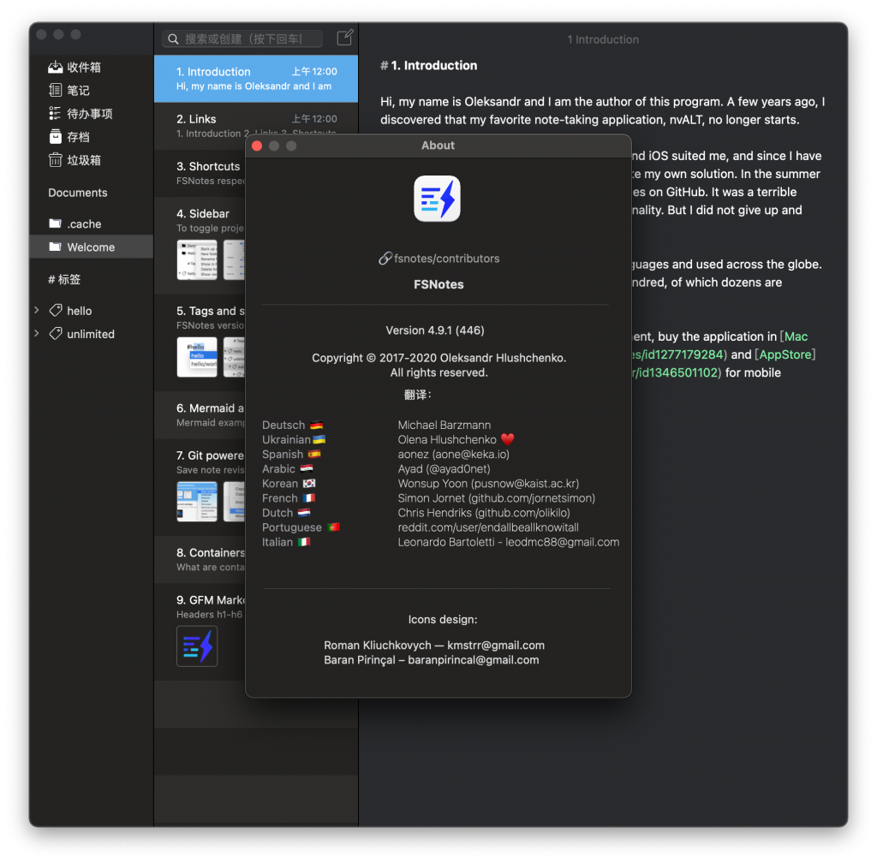This screenshot has width=877, height=863.
Task: Click Chris Hendriks github credit
Action: point(484,513)
